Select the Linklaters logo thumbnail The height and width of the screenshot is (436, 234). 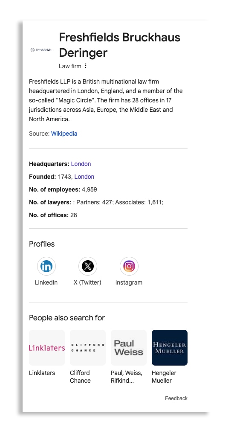click(47, 348)
